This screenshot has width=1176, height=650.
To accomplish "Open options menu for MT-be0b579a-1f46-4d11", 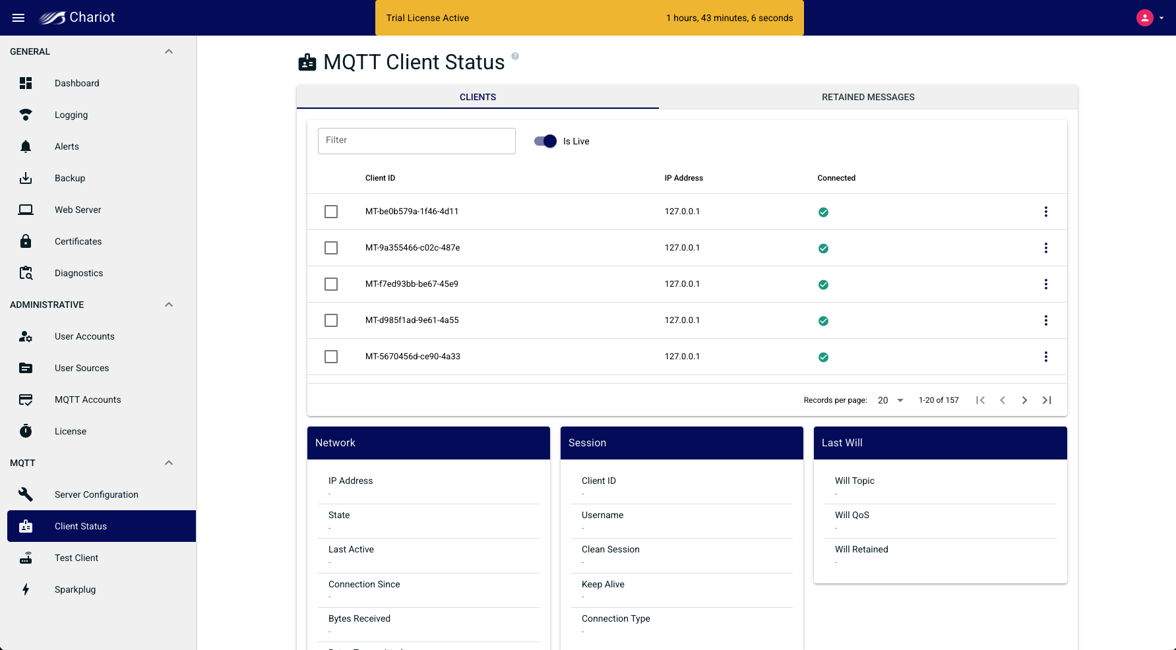I will pyautogui.click(x=1045, y=212).
